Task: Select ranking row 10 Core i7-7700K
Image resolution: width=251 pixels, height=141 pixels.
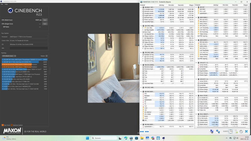Action: click(x=24, y=81)
